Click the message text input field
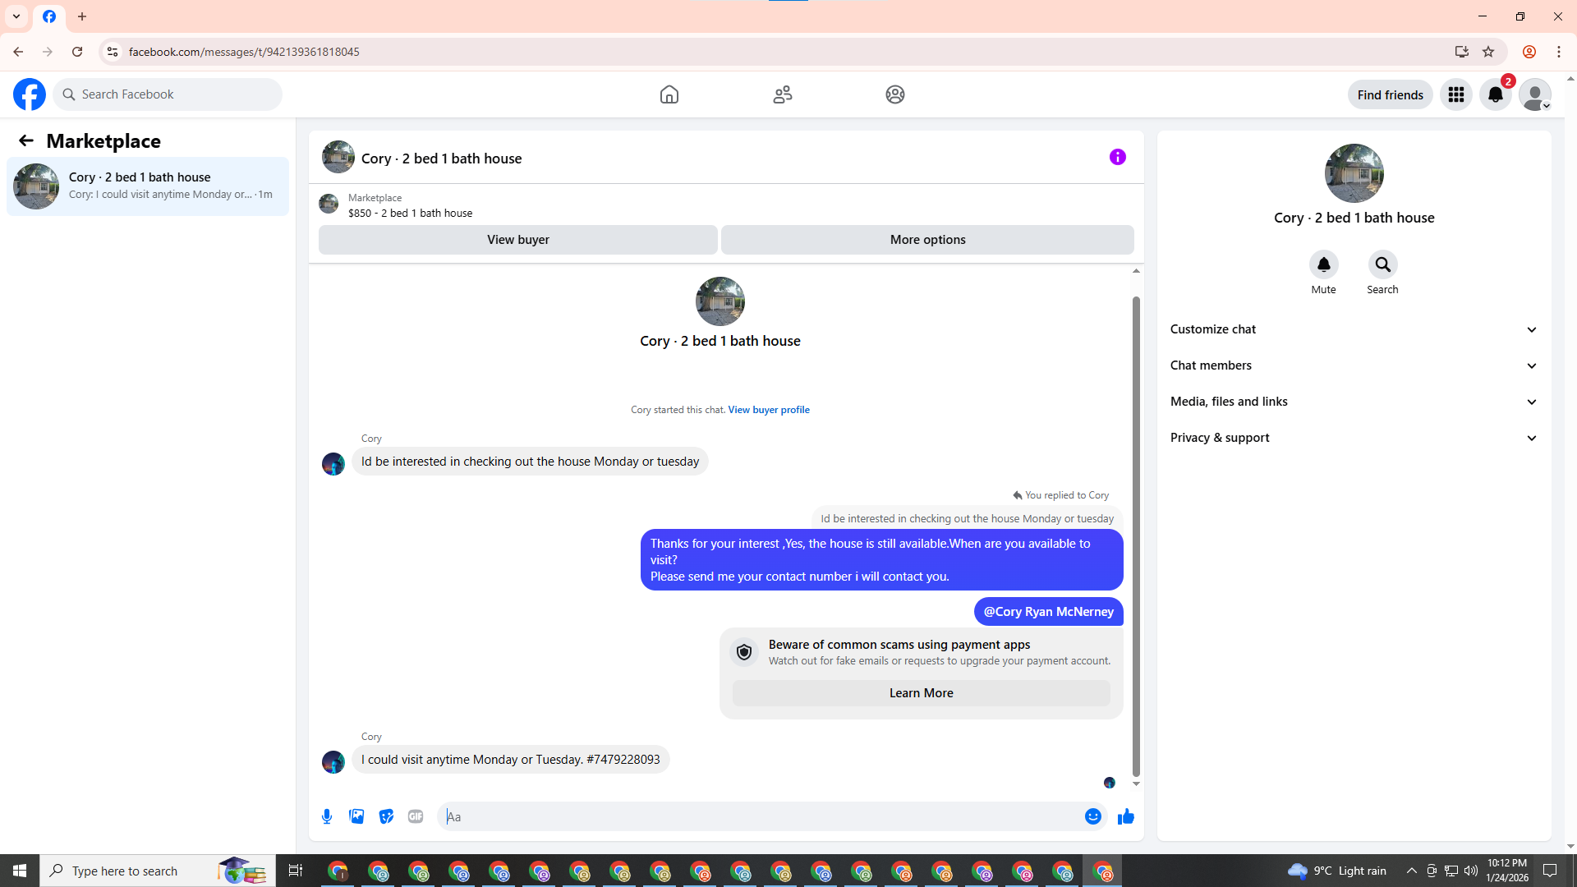The image size is (1577, 887). tap(760, 816)
